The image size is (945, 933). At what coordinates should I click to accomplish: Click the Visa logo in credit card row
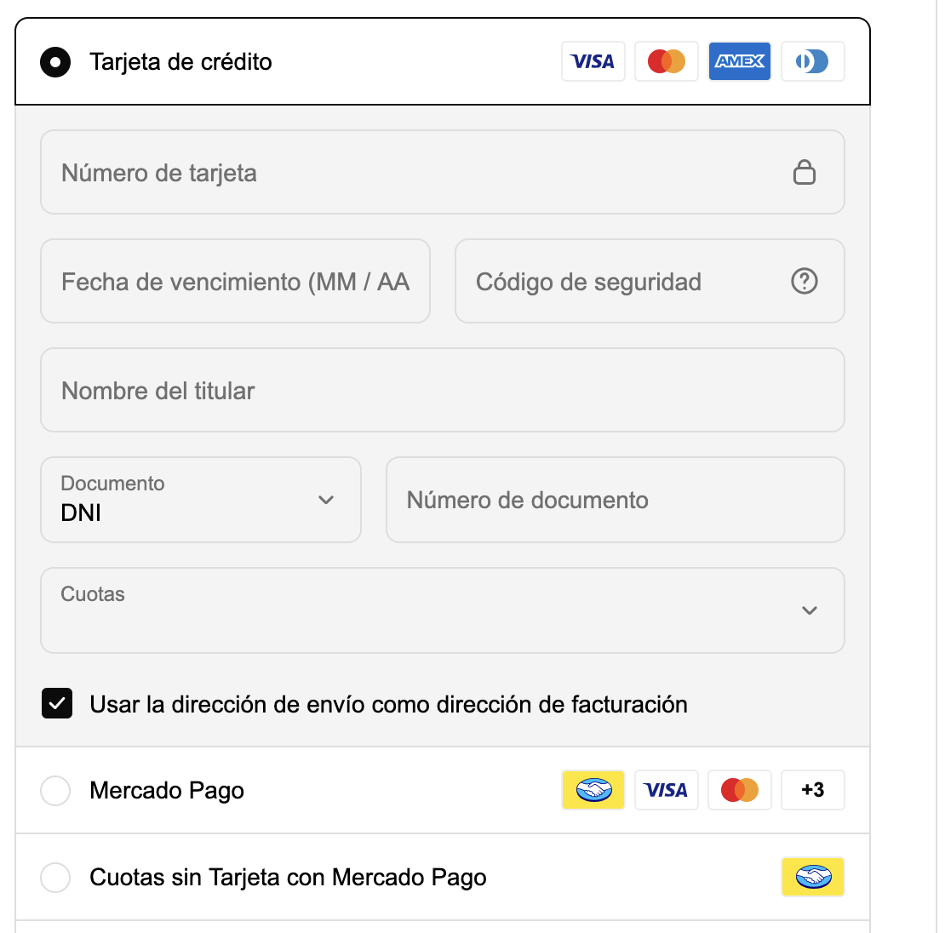(593, 61)
